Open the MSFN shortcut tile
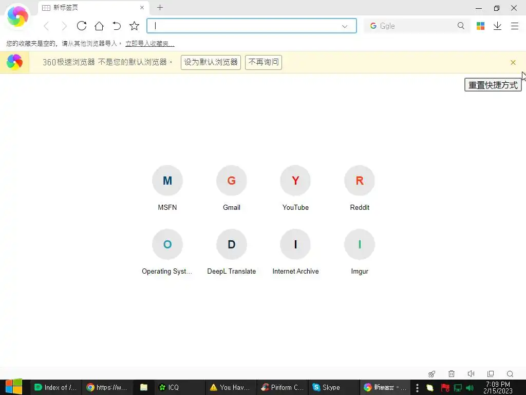 [x=167, y=188]
